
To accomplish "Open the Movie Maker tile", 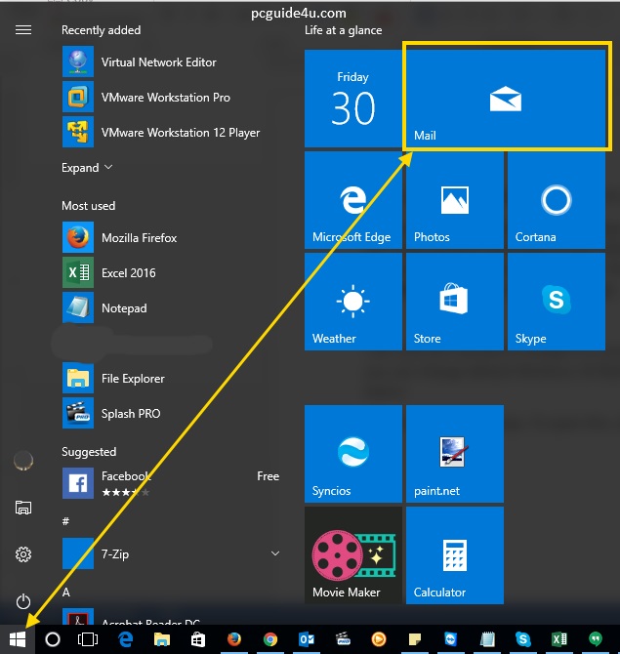I will pos(352,554).
